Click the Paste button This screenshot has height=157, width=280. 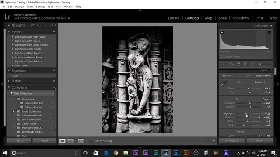tap(44, 141)
